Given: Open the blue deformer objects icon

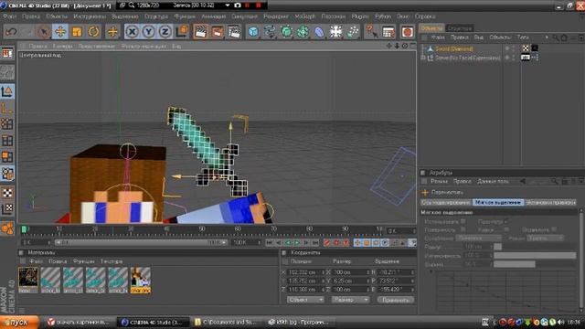Looking at the screenshot, I should pos(319,32).
